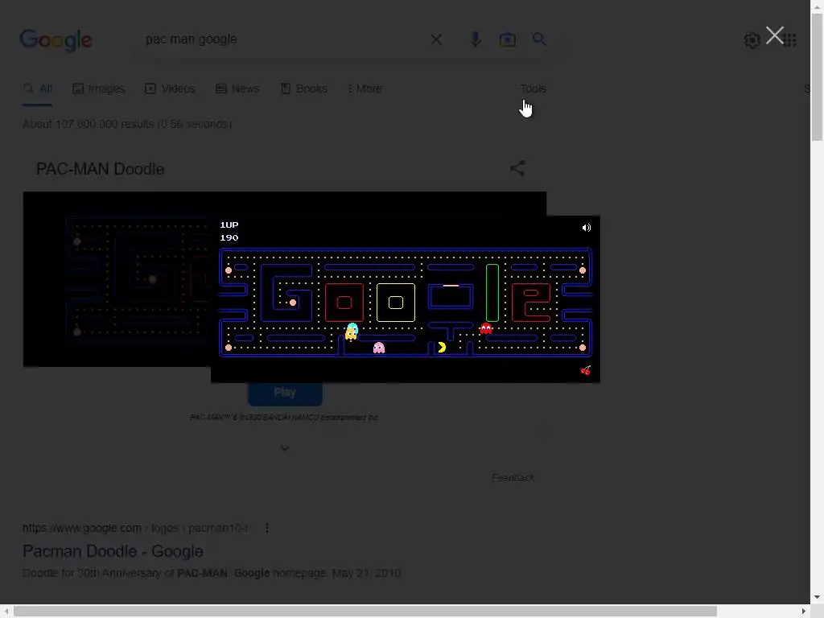Click the blue Play button

pyautogui.click(x=285, y=393)
